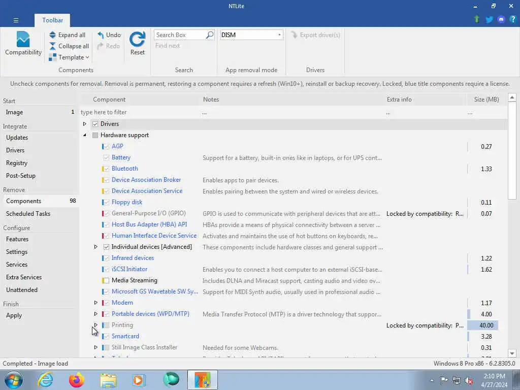520x390 pixels.
Task: Uncheck the Floppy disk checkbox
Action: pos(106,202)
